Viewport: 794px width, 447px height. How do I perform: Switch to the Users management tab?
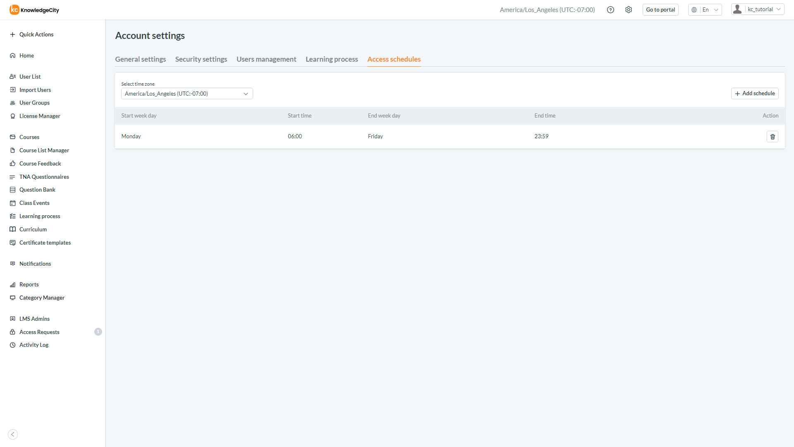(x=266, y=59)
